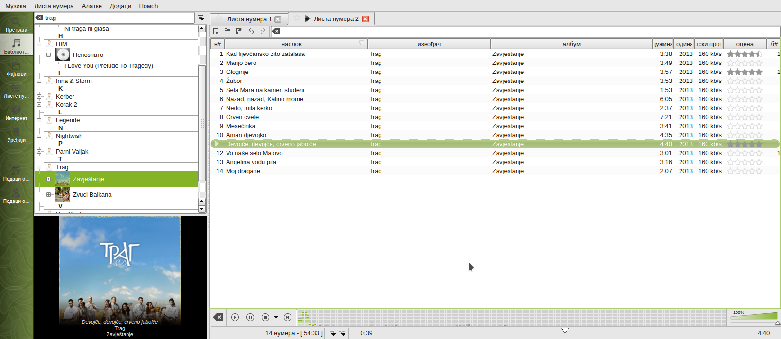Expand the Nightwish artist node
Image resolution: width=781 pixels, height=339 pixels.
point(39,136)
